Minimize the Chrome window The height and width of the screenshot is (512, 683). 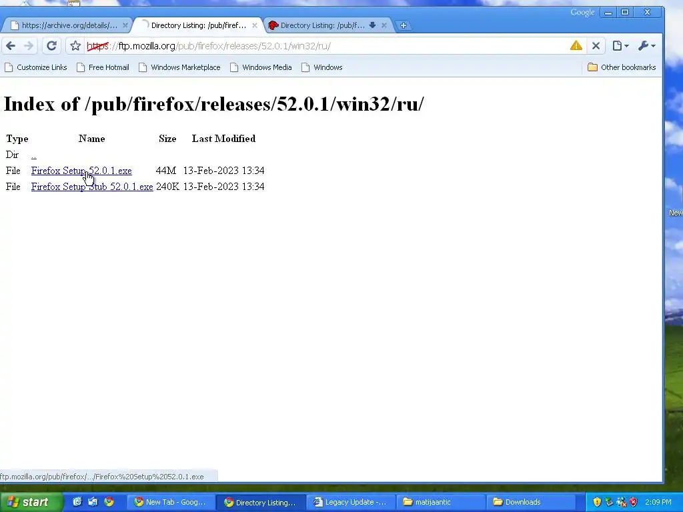click(x=608, y=13)
